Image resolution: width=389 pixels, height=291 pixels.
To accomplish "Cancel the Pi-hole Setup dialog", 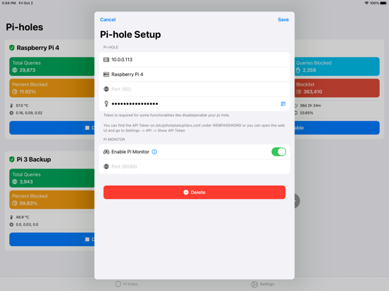I will tap(108, 20).
